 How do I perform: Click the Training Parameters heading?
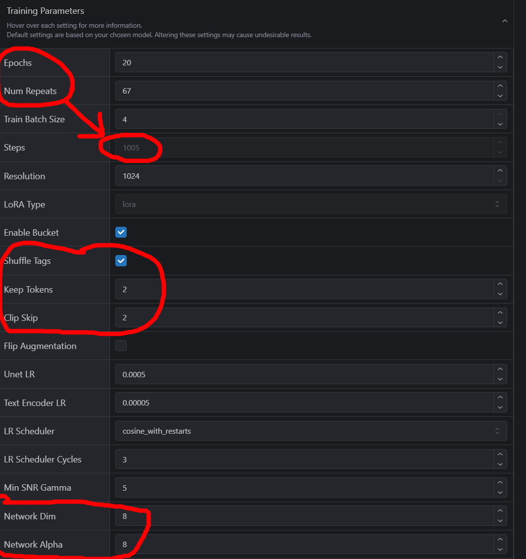click(45, 11)
